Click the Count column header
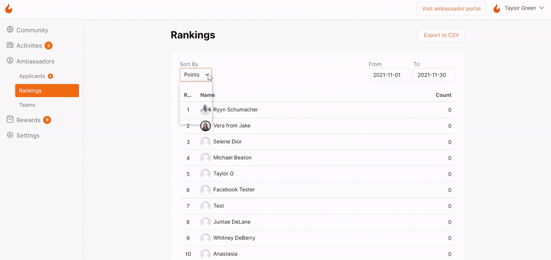Screen dimensions: 551x260 443,95
